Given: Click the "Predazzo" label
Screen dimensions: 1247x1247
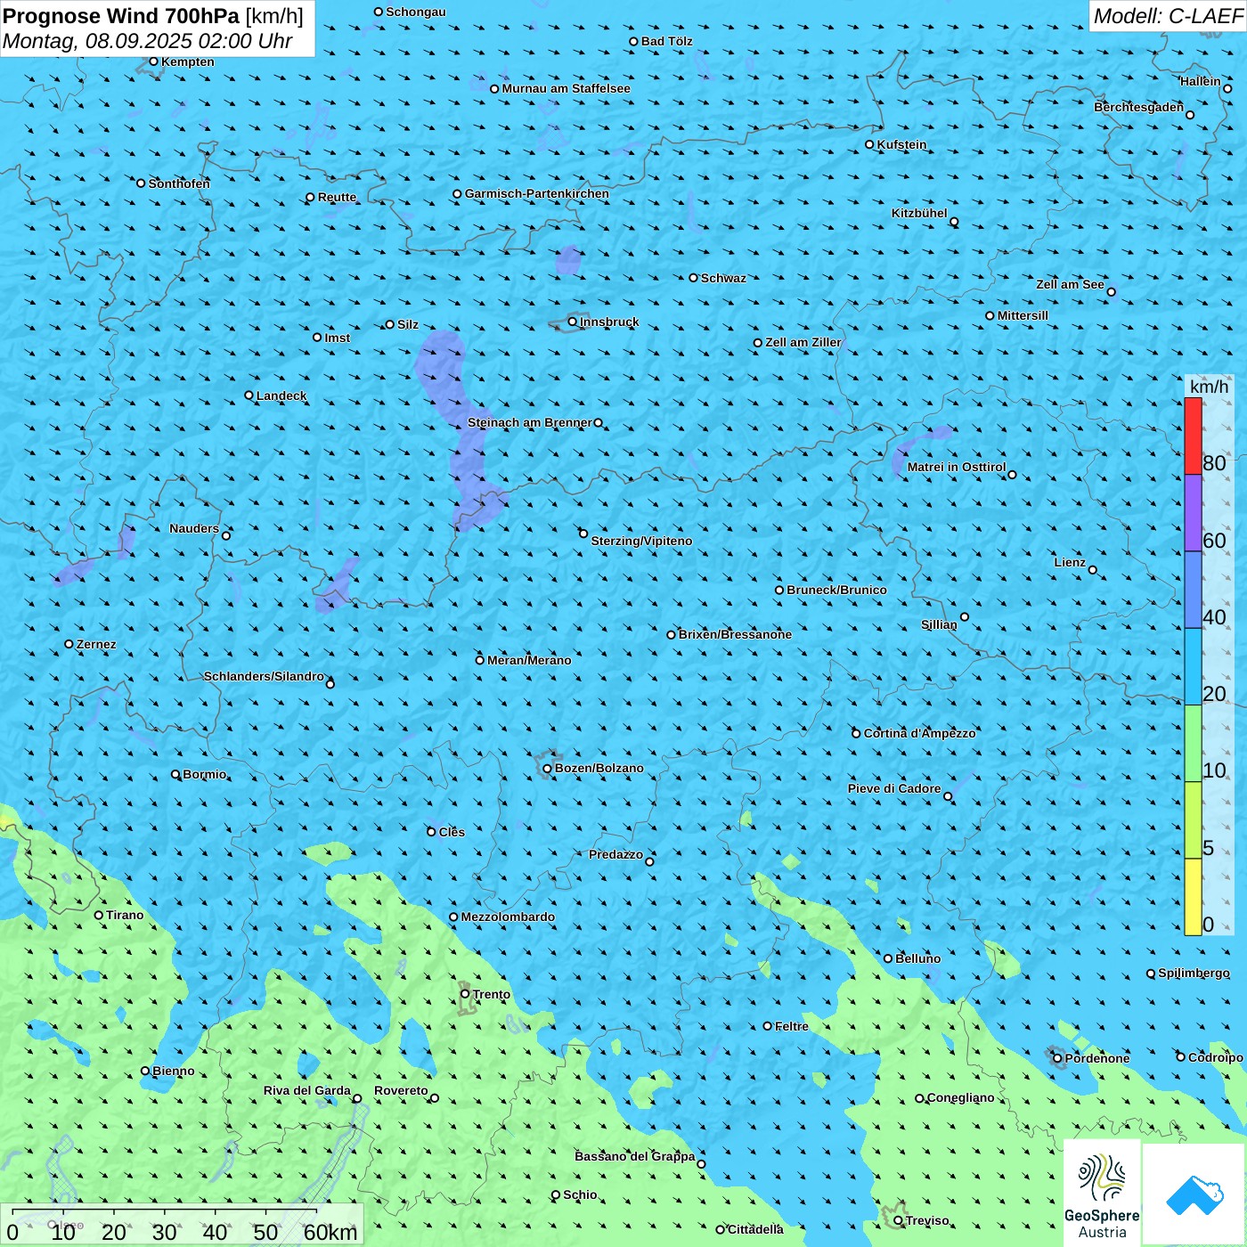Looking at the screenshot, I should tap(615, 854).
